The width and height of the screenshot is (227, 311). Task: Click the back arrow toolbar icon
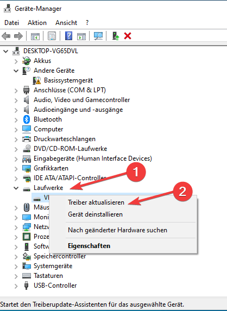click(6, 36)
